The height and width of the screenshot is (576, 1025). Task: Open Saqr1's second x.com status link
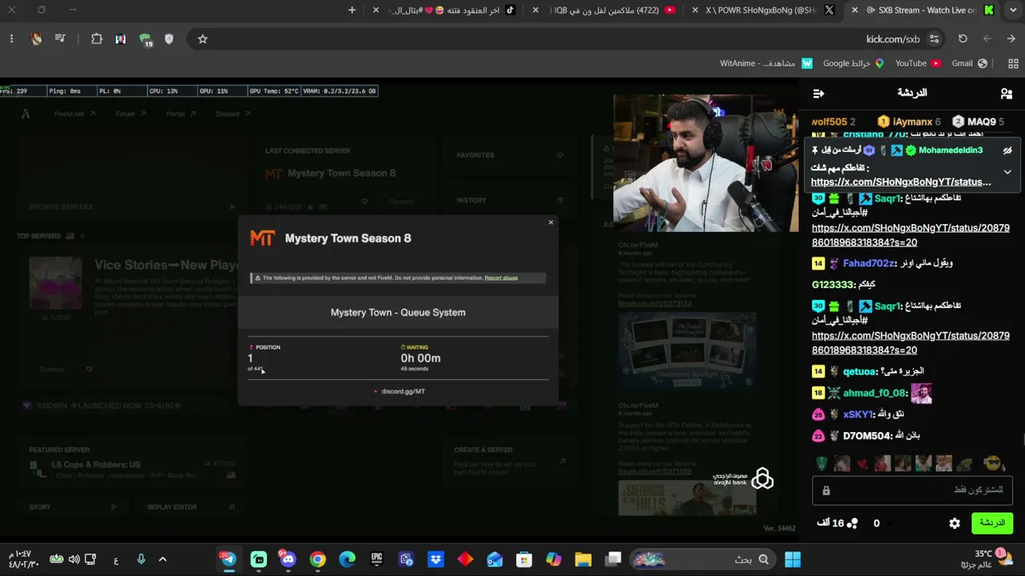tap(910, 343)
